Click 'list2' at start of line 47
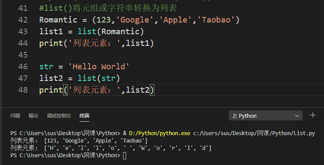This screenshot has width=324, height=165. 51,78
